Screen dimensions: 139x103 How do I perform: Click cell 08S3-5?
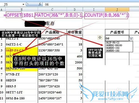point(22,86)
